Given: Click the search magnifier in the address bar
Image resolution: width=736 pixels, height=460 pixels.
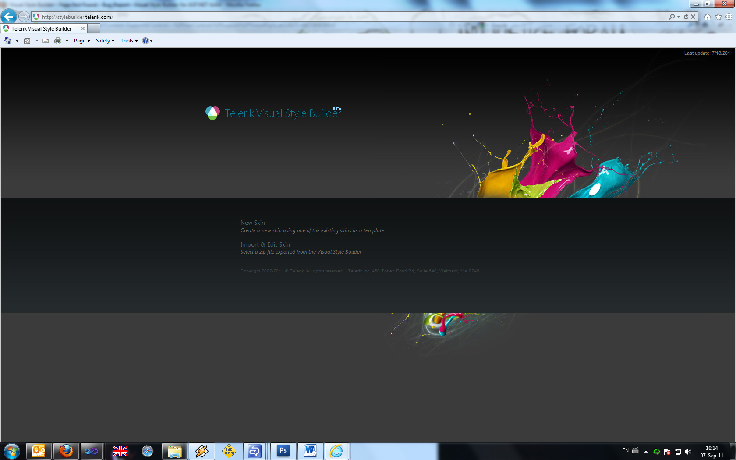Looking at the screenshot, I should tap(672, 17).
